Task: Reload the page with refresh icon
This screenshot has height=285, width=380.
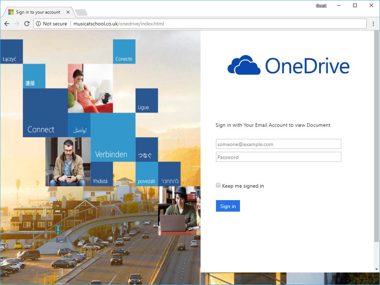Action: pyautogui.click(x=27, y=24)
